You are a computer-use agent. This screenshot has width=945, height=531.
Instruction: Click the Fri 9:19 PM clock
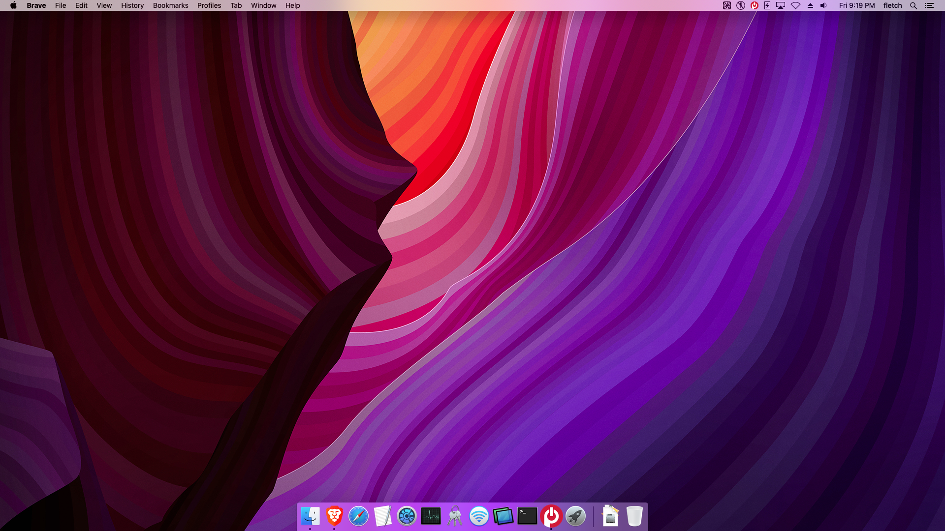857,5
